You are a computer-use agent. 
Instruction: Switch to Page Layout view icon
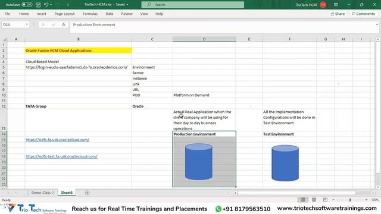click(314, 200)
